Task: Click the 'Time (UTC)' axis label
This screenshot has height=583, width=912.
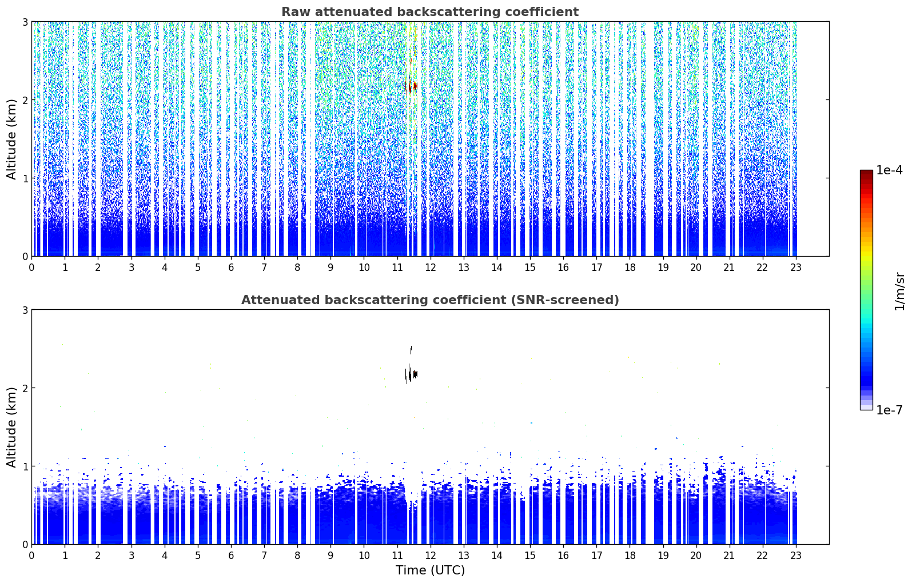Action: click(430, 570)
